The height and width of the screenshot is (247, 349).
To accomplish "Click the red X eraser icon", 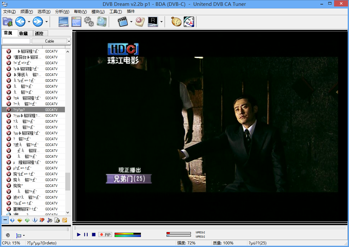I will coord(140,22).
